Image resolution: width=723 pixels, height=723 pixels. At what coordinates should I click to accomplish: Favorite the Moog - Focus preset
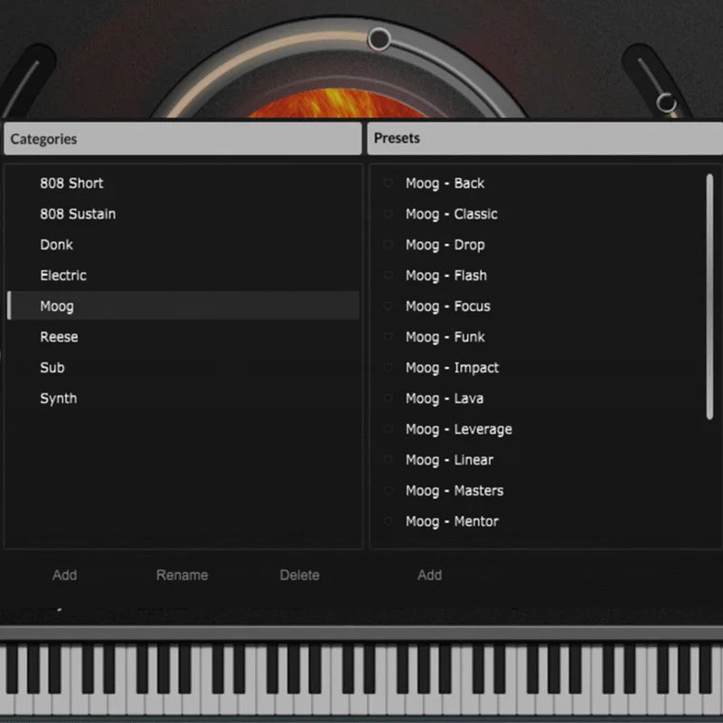click(389, 306)
